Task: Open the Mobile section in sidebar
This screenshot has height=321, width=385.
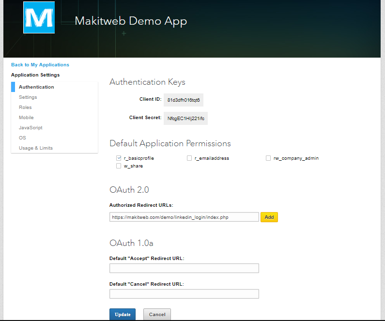Action: (x=26, y=118)
